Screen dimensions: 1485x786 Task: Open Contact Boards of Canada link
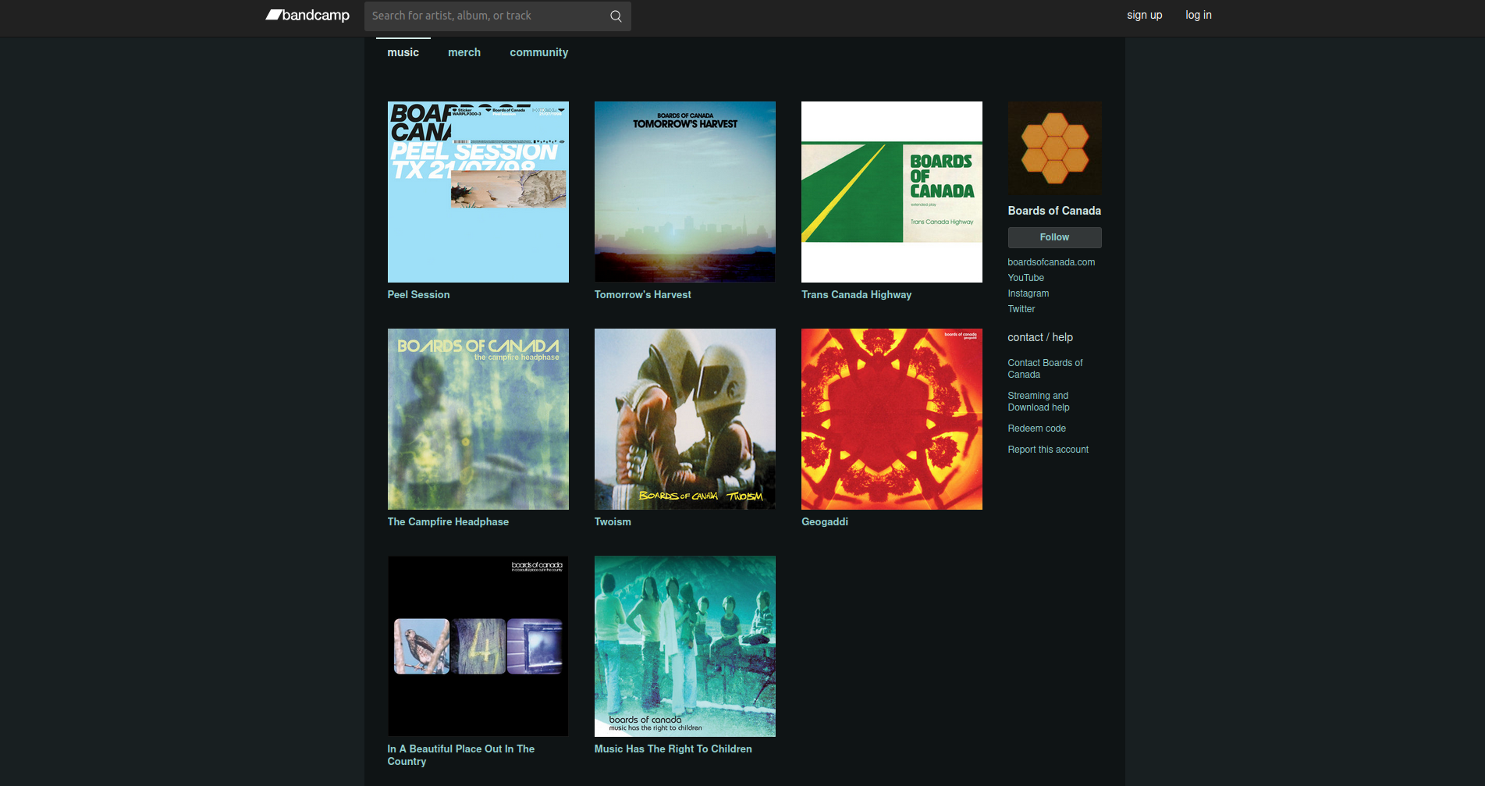coord(1046,368)
